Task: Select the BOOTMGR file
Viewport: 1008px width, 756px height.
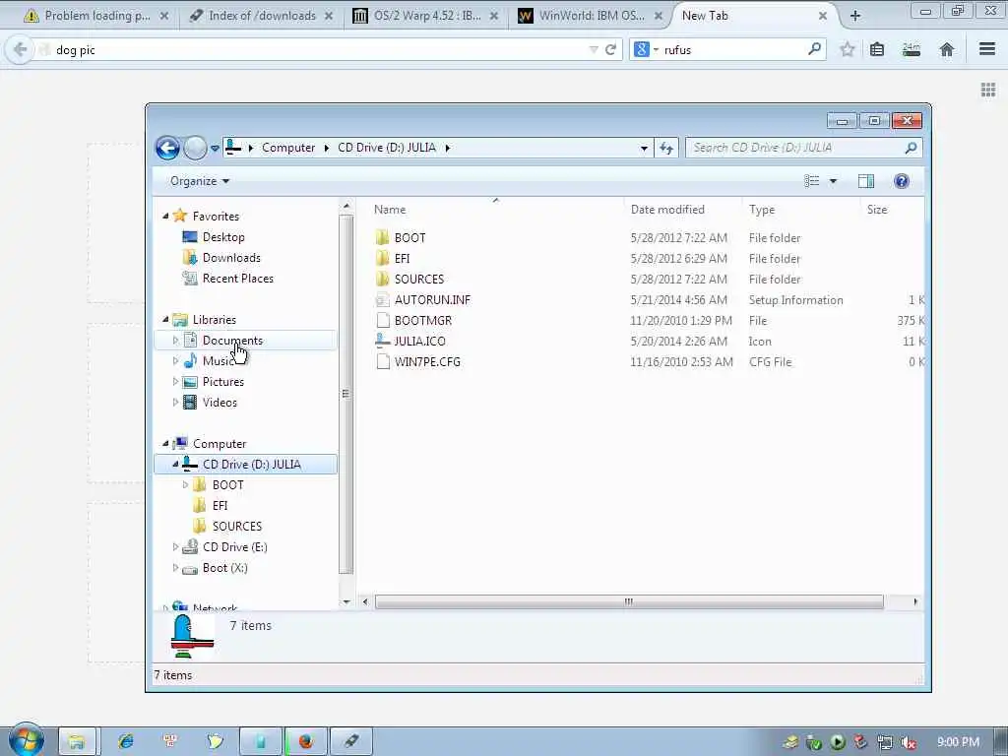Action: tap(423, 321)
